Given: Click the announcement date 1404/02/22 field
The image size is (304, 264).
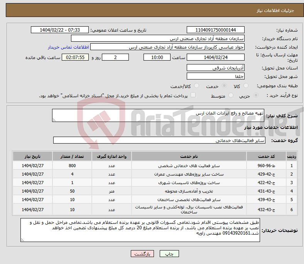Looking at the screenshot, I should coord(60,30).
